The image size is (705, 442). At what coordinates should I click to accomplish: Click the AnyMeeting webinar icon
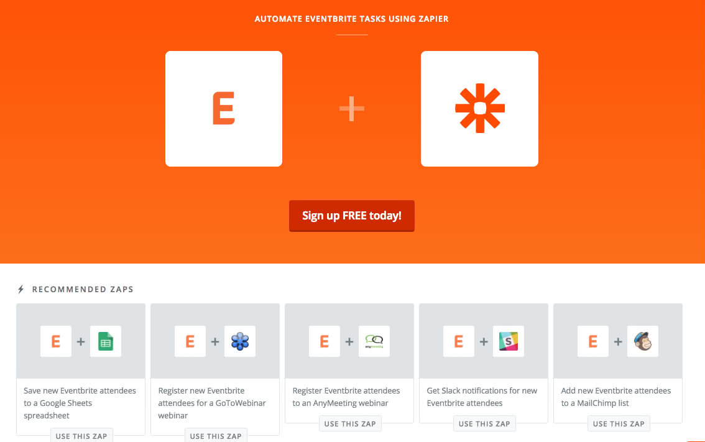pyautogui.click(x=374, y=341)
